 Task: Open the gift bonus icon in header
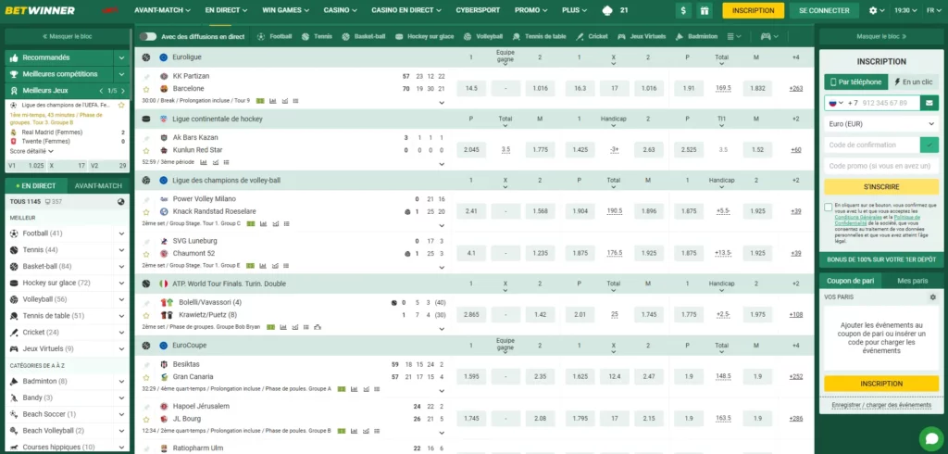point(704,10)
